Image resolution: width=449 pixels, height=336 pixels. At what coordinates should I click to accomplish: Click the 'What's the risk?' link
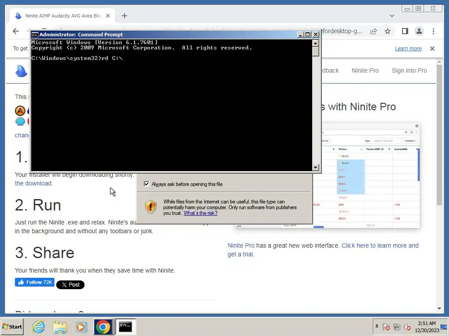200,213
